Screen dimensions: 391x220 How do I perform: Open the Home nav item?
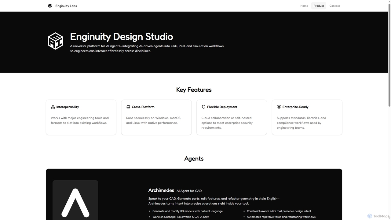[x=304, y=6]
